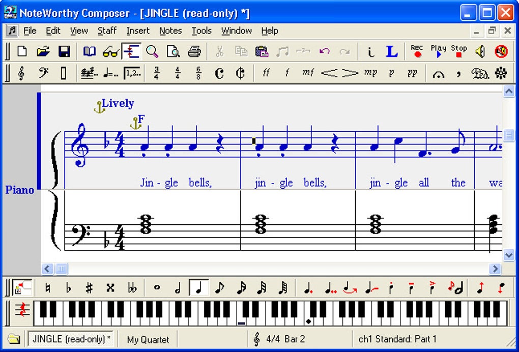Insert 3/4 time signature
519x352 pixels.
[x=157, y=73]
